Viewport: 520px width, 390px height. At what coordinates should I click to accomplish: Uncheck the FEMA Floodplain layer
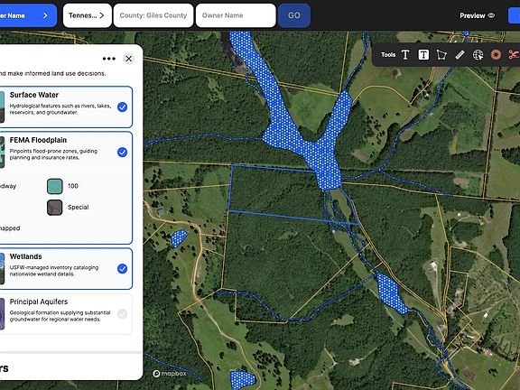tap(123, 153)
